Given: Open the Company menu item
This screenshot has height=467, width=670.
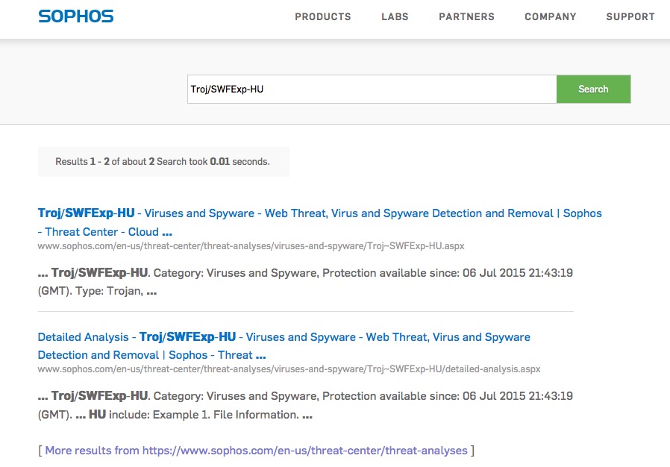Looking at the screenshot, I should (x=551, y=16).
